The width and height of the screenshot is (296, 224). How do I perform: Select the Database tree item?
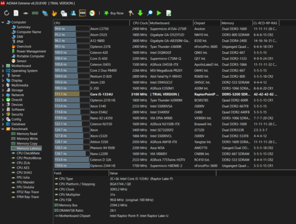18,124
